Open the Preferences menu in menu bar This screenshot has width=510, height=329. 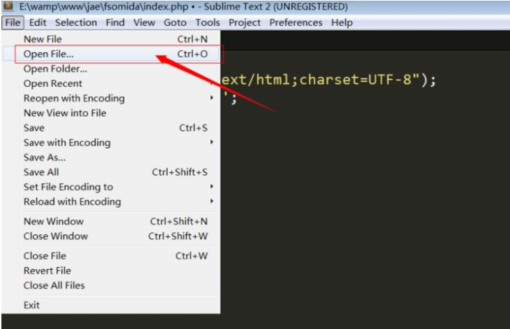coord(295,22)
